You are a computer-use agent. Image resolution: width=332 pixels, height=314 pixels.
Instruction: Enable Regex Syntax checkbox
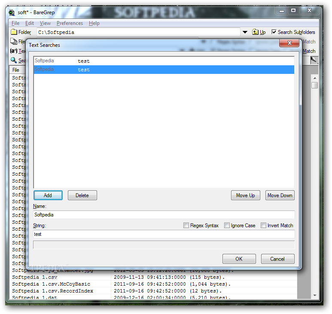coord(186,225)
